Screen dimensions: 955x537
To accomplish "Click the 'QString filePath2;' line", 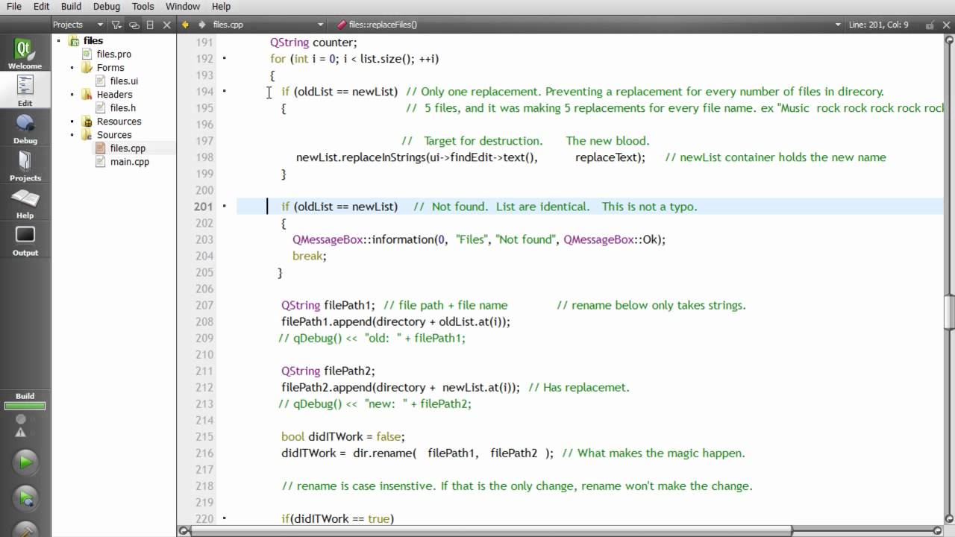I will pyautogui.click(x=328, y=371).
